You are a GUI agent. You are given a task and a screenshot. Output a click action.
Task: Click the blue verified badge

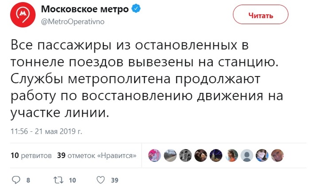pyautogui.click(x=138, y=9)
